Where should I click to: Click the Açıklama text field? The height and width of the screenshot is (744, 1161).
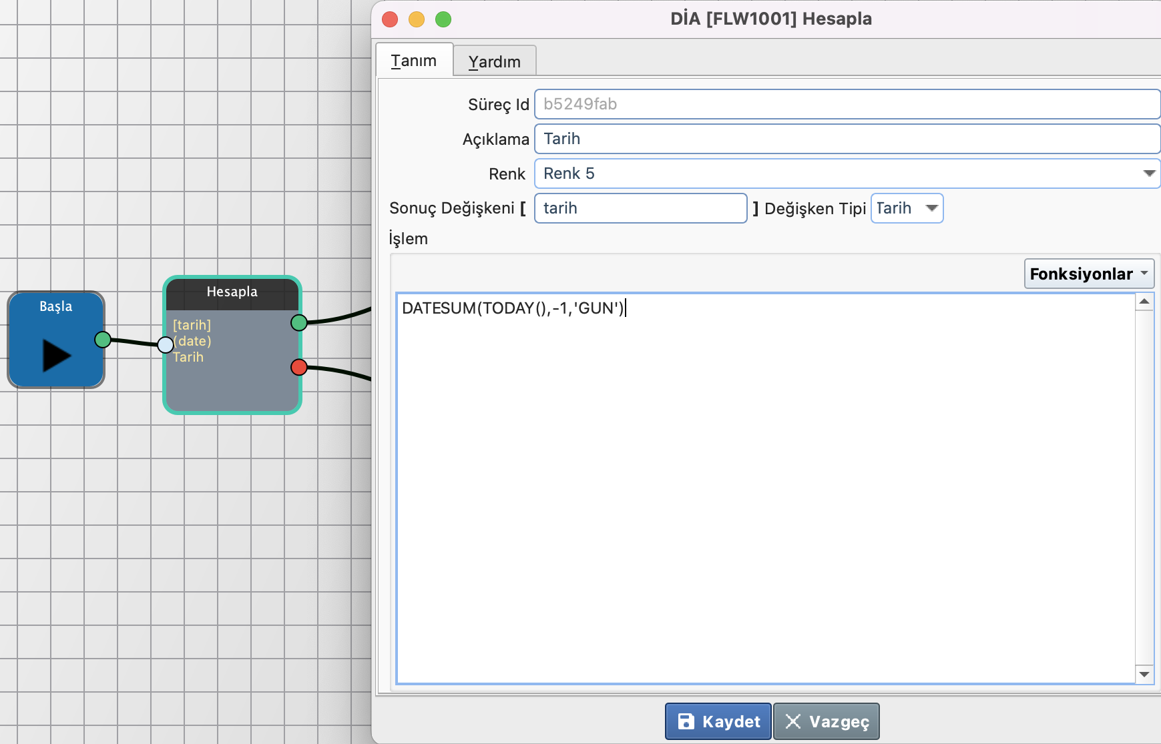pyautogui.click(x=847, y=139)
